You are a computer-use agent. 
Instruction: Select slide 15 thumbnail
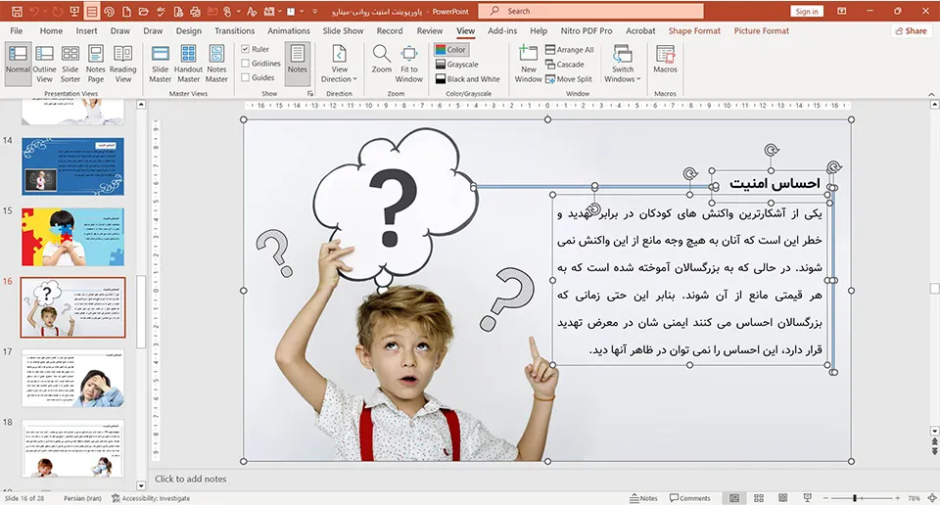pos(73,237)
